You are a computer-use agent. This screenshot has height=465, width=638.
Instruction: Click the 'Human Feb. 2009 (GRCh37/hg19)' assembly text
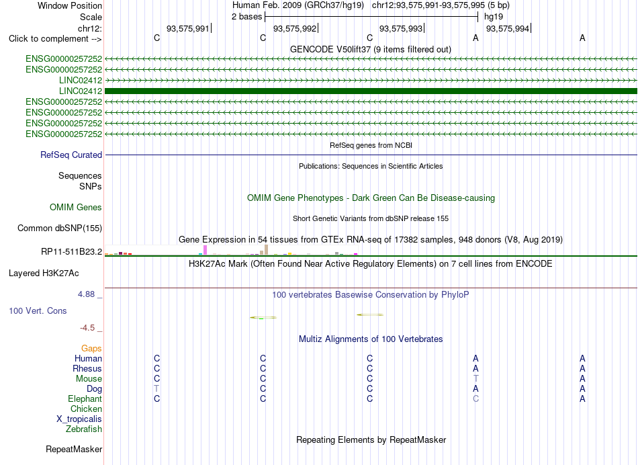(x=298, y=5)
